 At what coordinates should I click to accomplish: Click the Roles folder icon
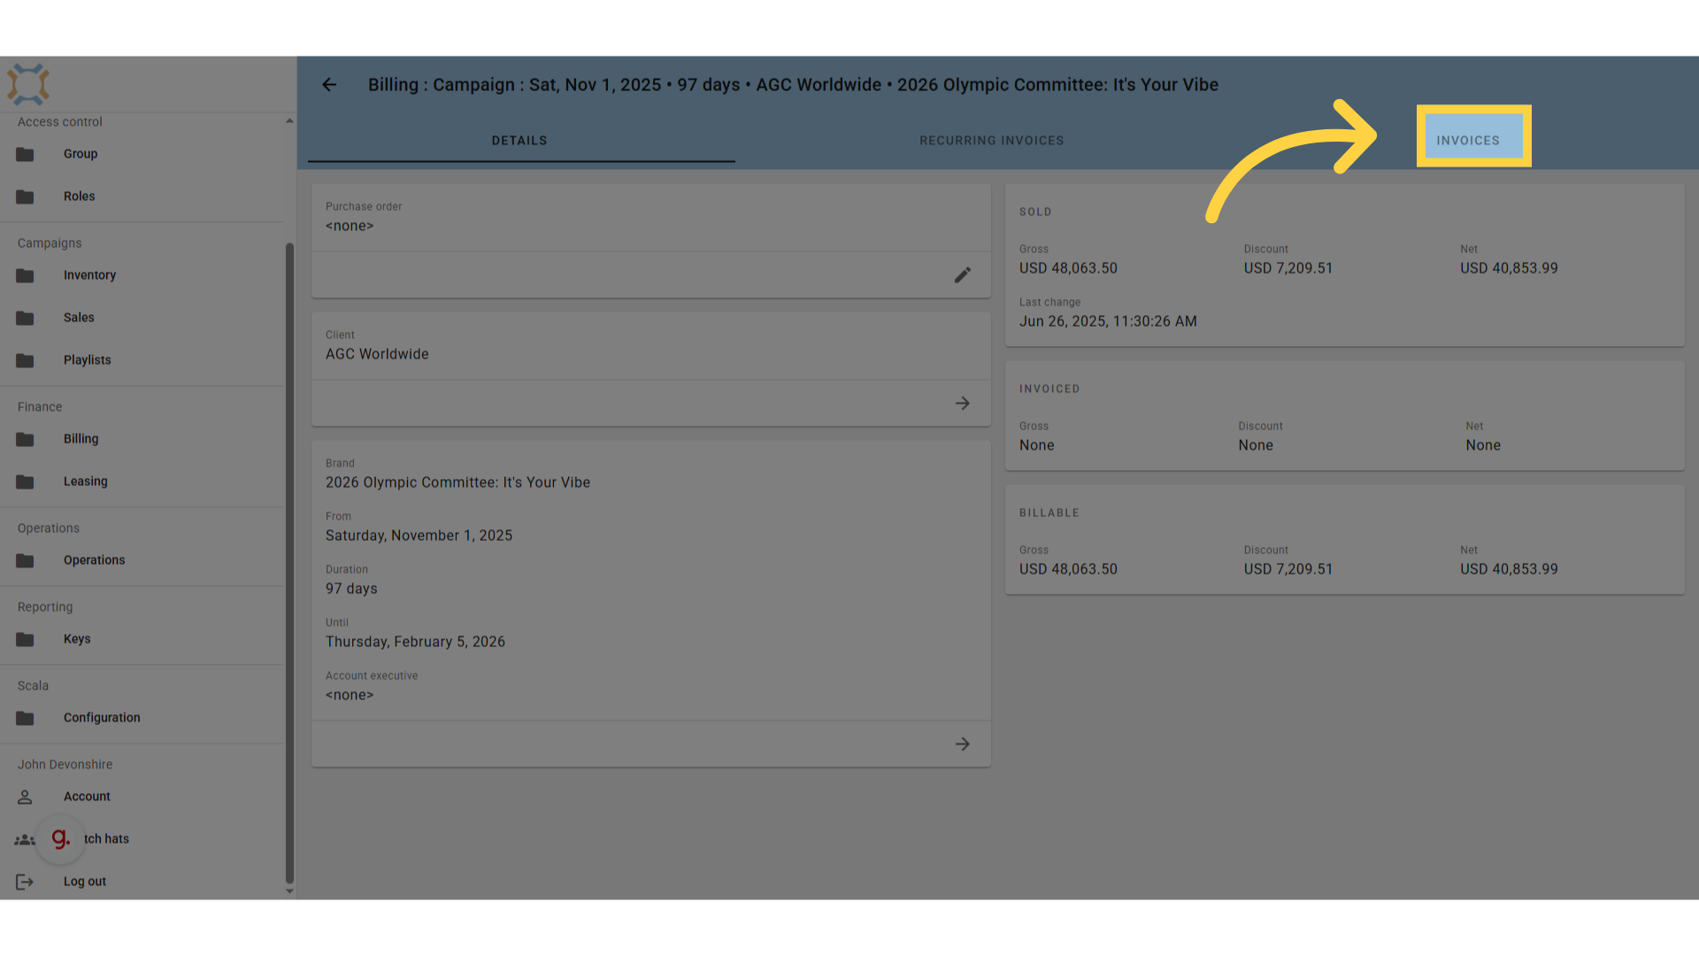click(x=25, y=197)
